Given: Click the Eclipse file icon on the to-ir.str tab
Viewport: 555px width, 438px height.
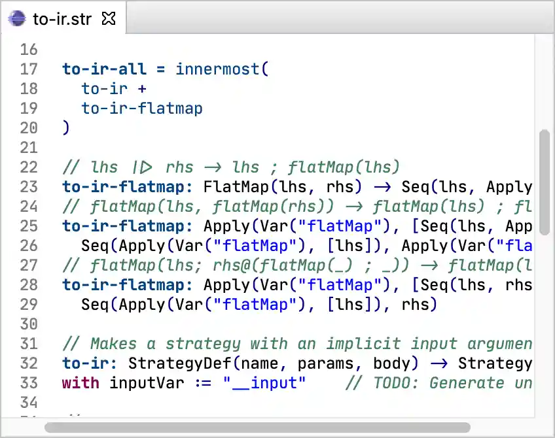Looking at the screenshot, I should tap(16, 18).
